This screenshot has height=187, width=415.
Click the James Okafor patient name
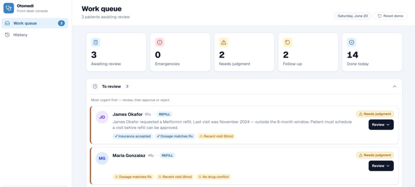tap(128, 115)
